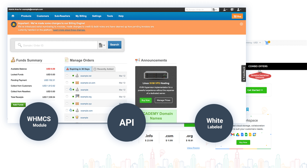307x168 pixels.
Task: Go to the Home icon in the navigation bar
Action: coord(13,16)
